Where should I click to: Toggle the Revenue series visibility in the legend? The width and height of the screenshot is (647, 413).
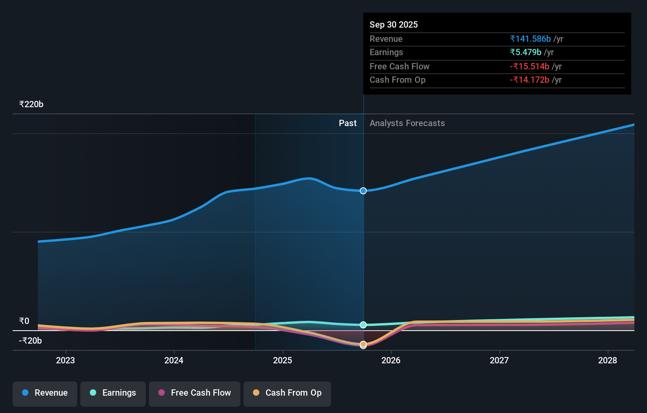point(45,393)
